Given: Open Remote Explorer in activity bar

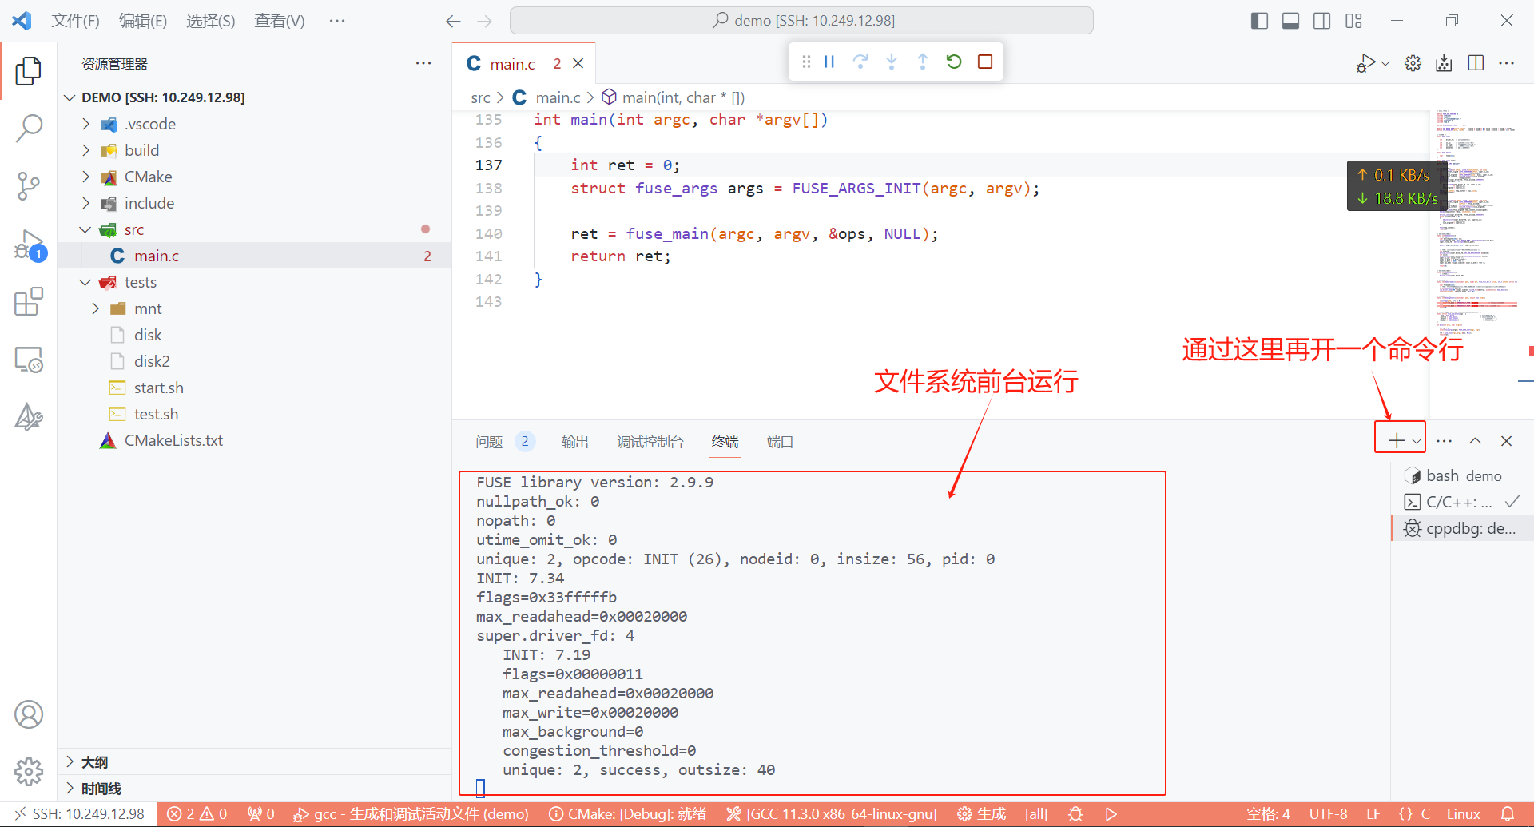Looking at the screenshot, I should point(29,360).
